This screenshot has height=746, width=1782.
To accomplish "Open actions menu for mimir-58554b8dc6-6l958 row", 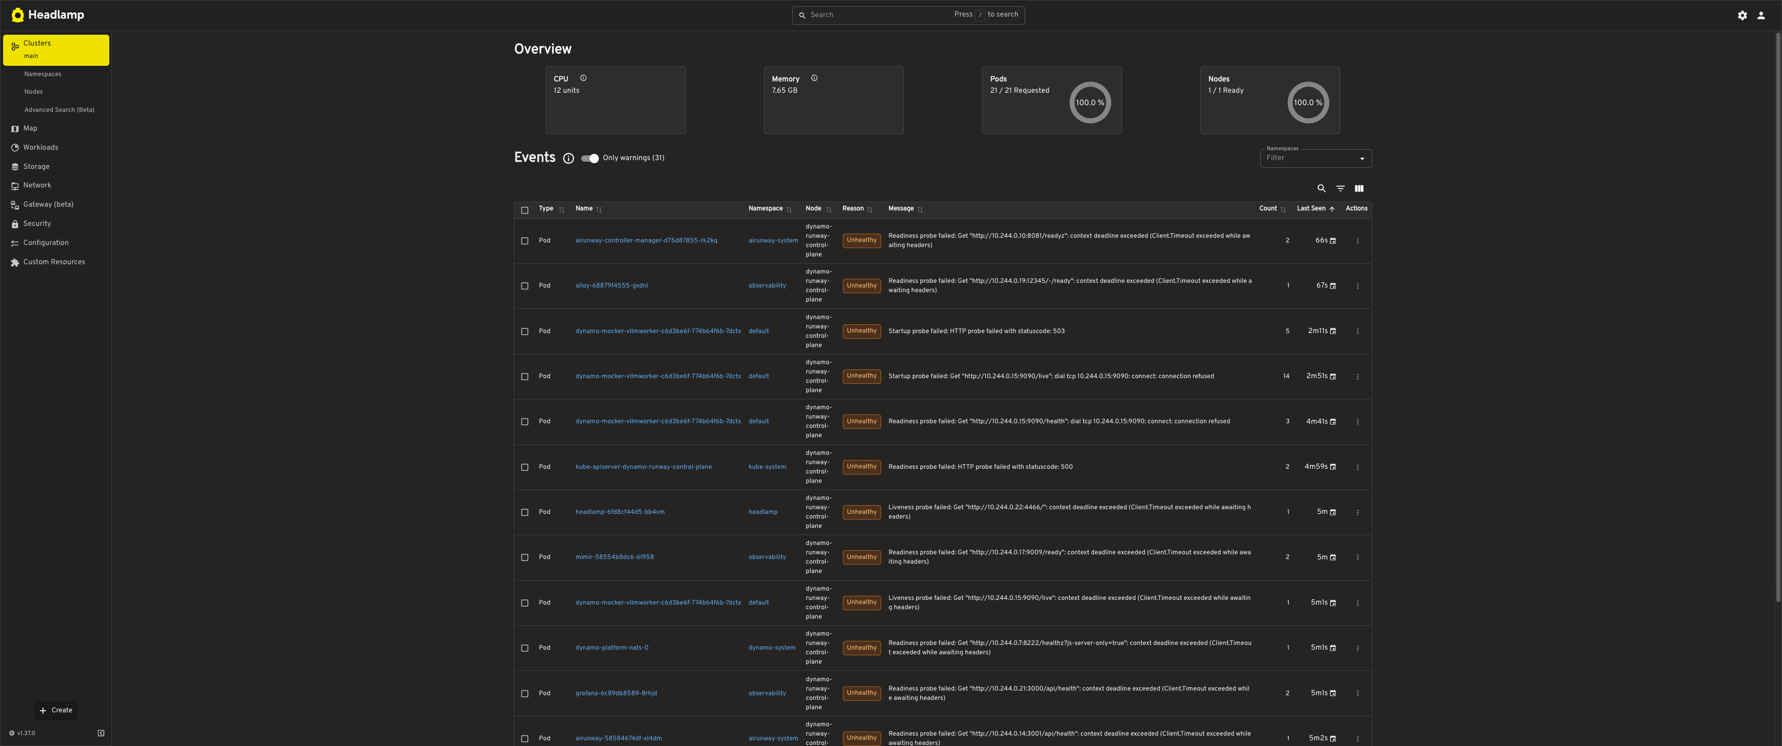I will [1357, 557].
